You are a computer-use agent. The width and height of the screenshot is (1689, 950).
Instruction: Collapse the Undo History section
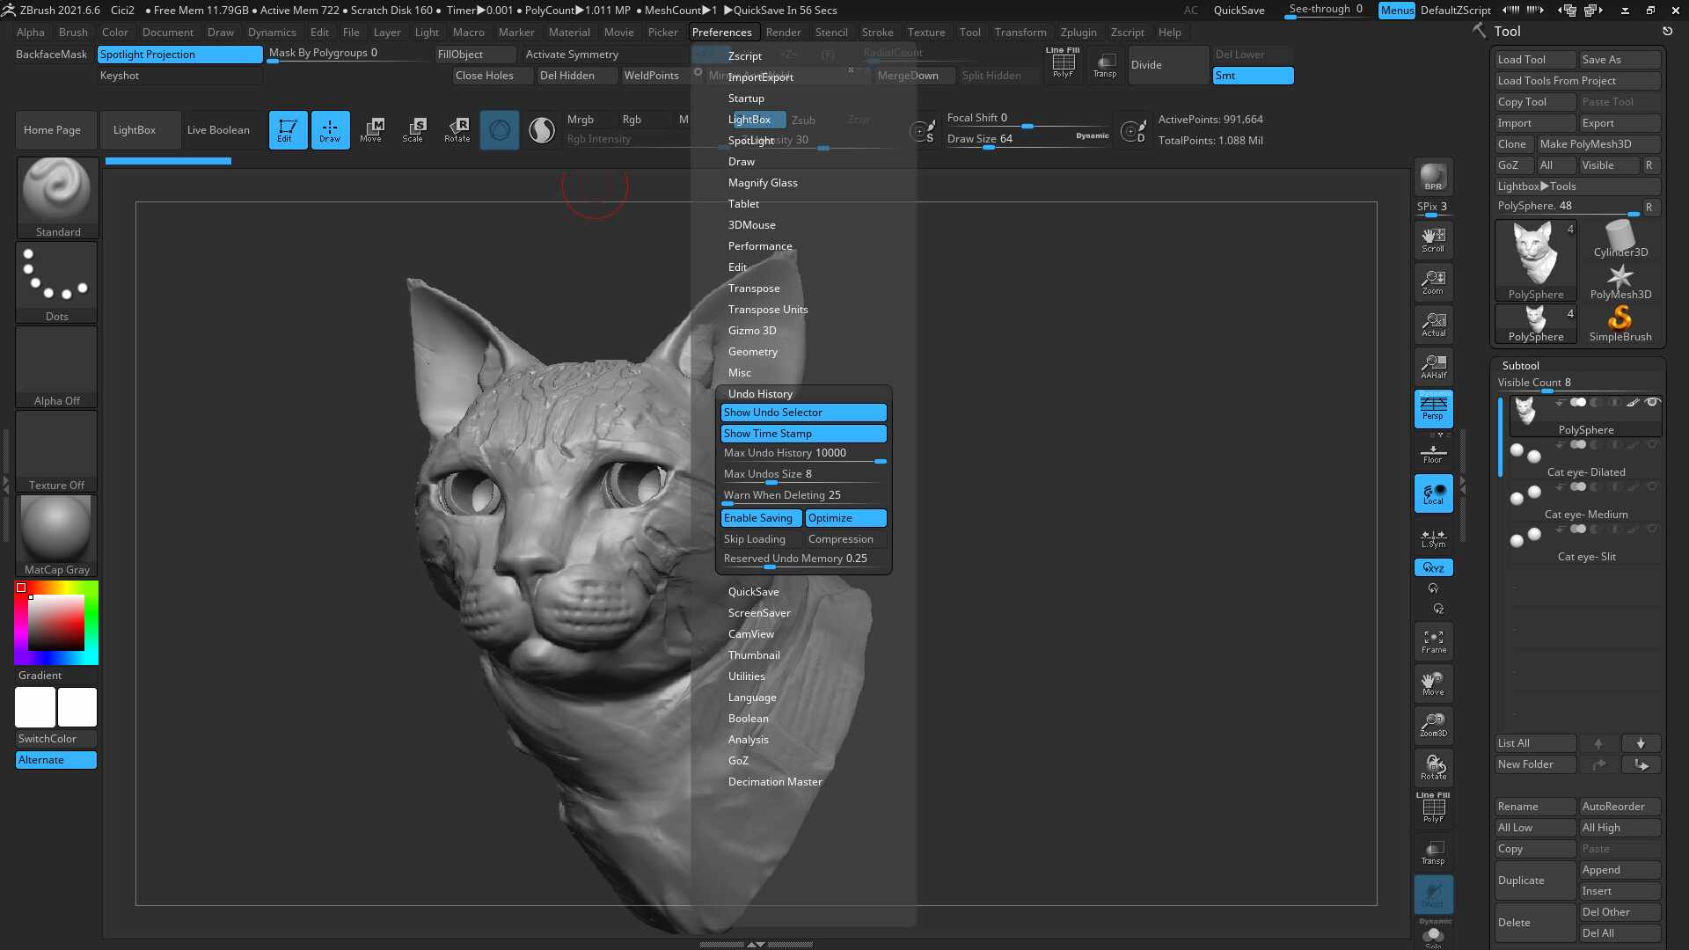coord(760,394)
